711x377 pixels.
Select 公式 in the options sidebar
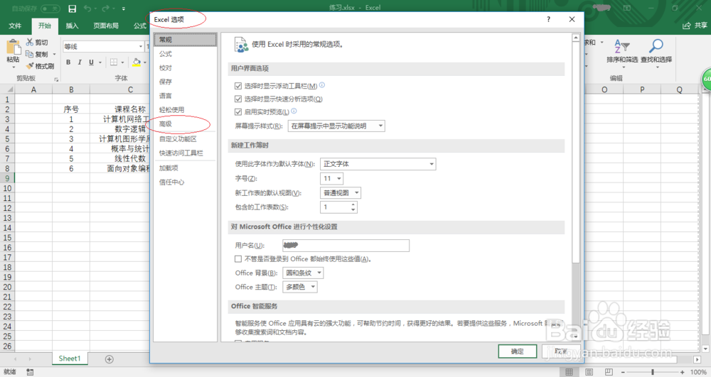(x=185, y=53)
